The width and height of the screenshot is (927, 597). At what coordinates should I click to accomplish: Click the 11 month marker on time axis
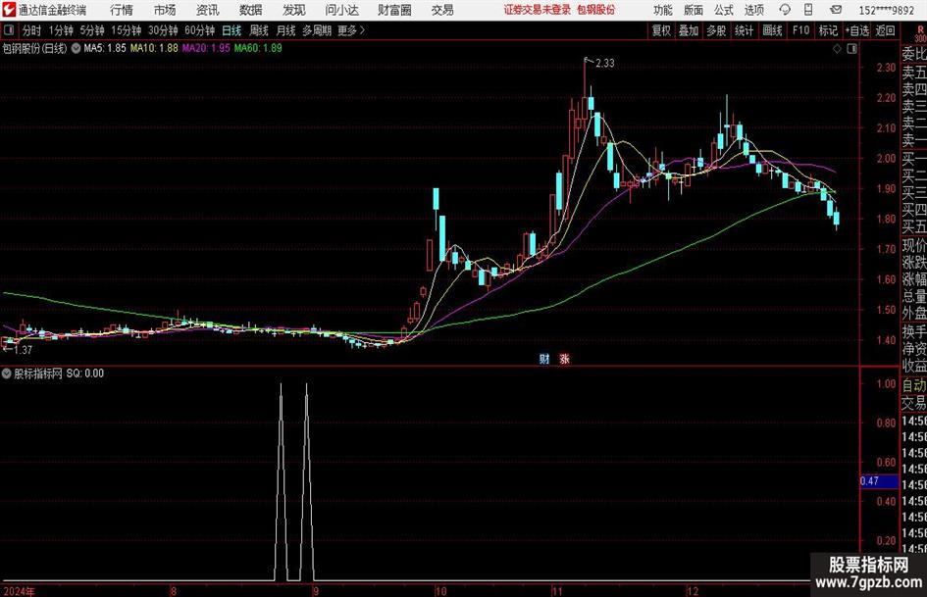click(x=557, y=590)
